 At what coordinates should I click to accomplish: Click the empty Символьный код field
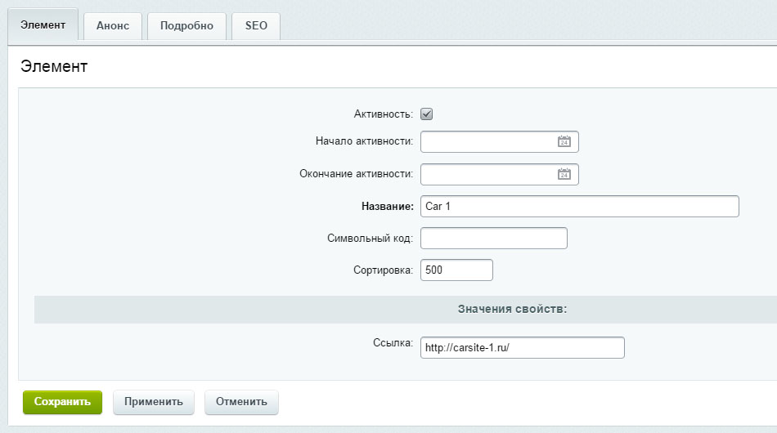pos(493,239)
